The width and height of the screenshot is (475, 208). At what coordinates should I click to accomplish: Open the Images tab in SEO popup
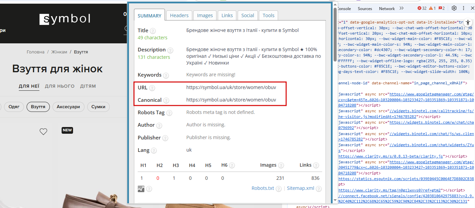tap(205, 15)
